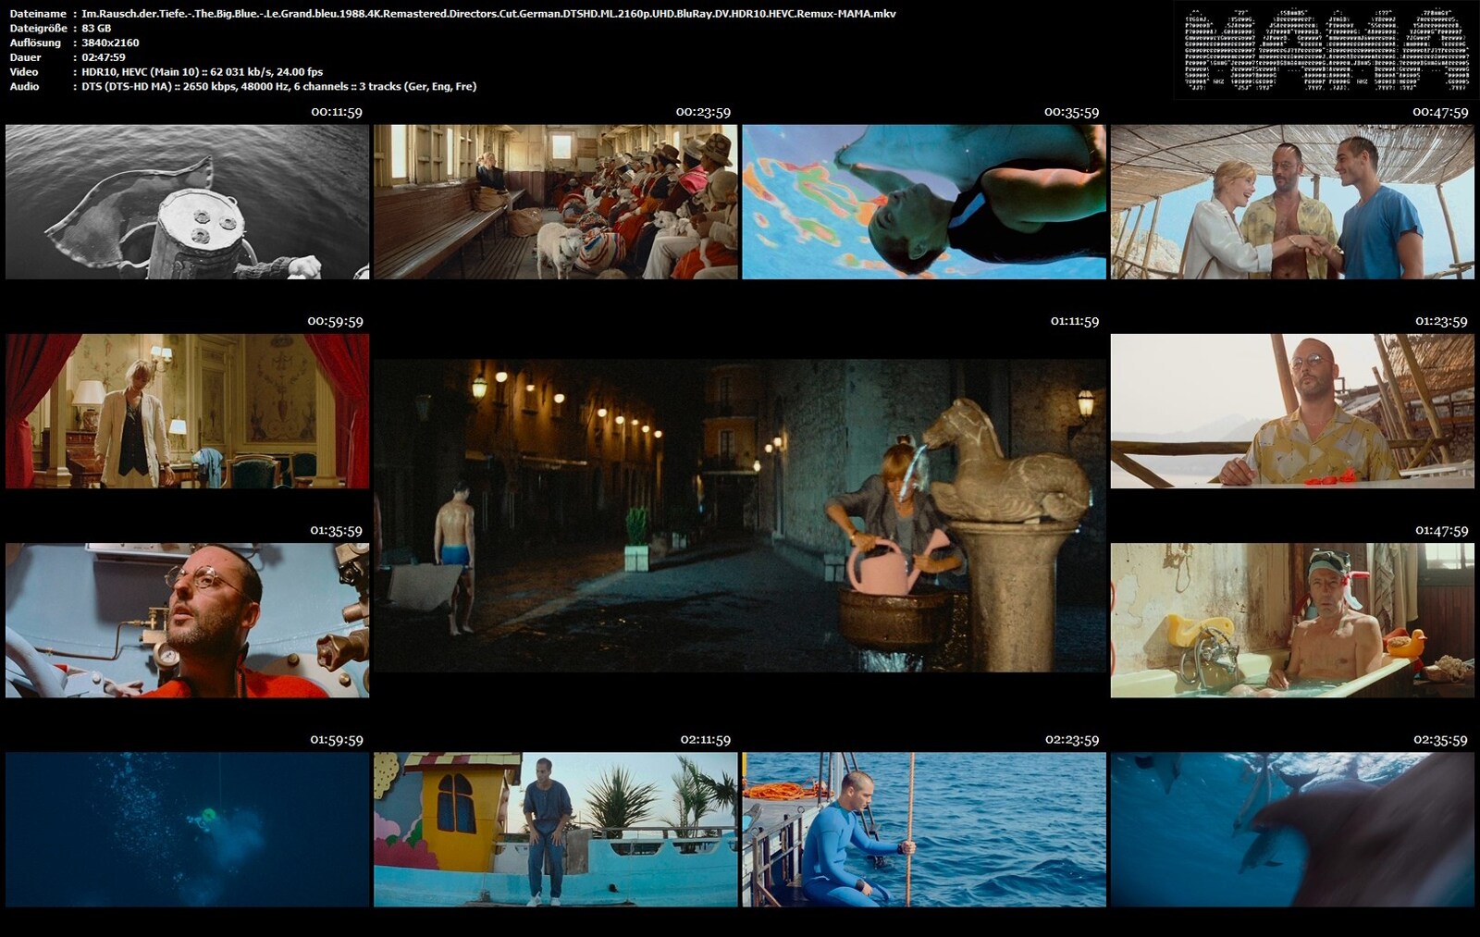Select the DTS-HD MA audio info line
The width and height of the screenshot is (1480, 937).
click(279, 86)
